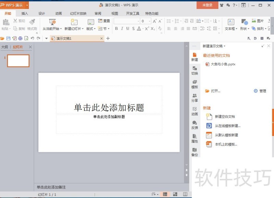Viewport: 274px width, 198px height.
Task: Switch to Slide Sorter view in status bar
Action: tap(175, 194)
